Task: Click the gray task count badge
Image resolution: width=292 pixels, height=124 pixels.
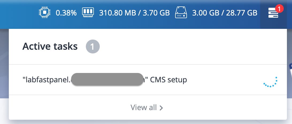Action: 93,46
